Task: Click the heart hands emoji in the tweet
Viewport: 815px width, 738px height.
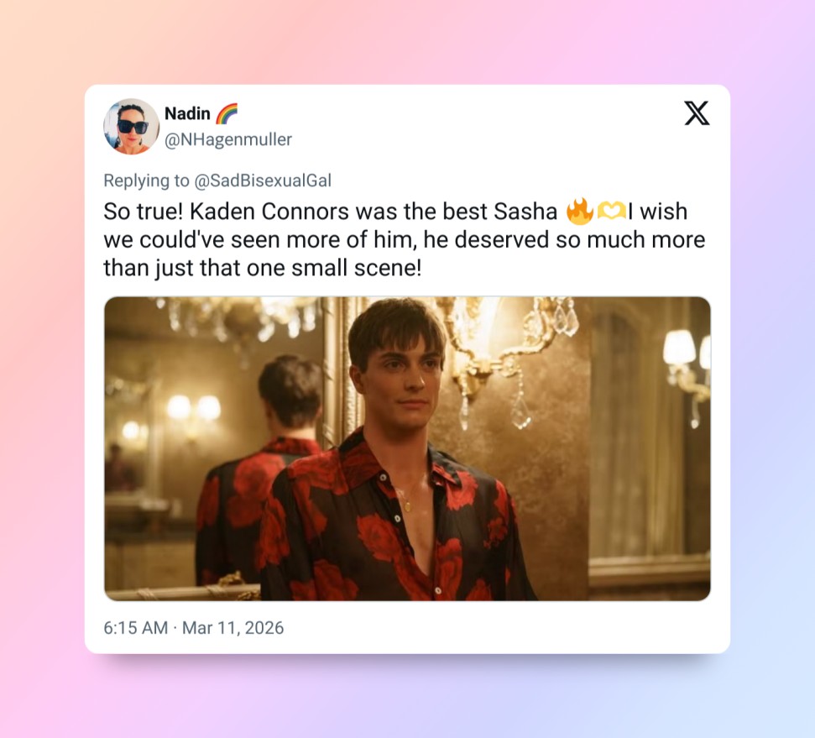Action: click(x=611, y=211)
